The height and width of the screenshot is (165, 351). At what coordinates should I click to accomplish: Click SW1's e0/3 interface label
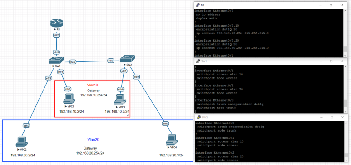[x=73, y=62]
